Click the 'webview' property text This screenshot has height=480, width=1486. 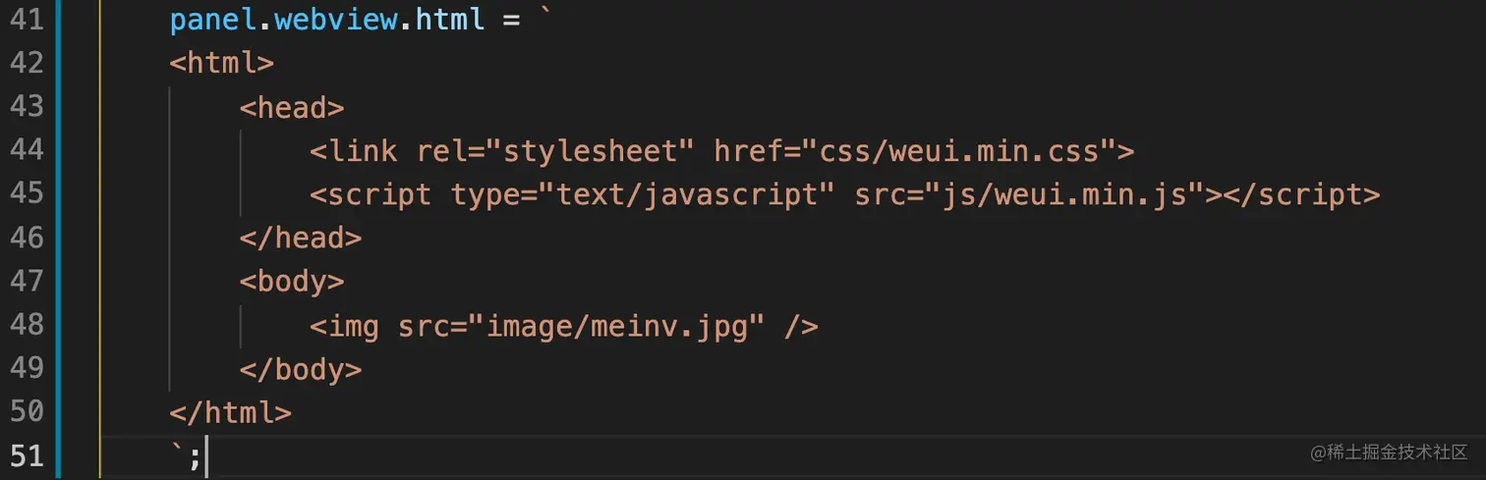[335, 20]
